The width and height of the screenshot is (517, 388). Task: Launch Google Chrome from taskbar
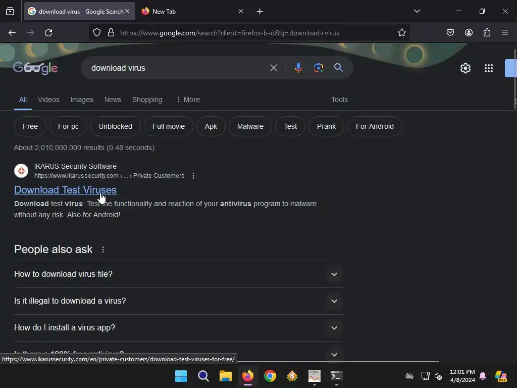click(270, 376)
